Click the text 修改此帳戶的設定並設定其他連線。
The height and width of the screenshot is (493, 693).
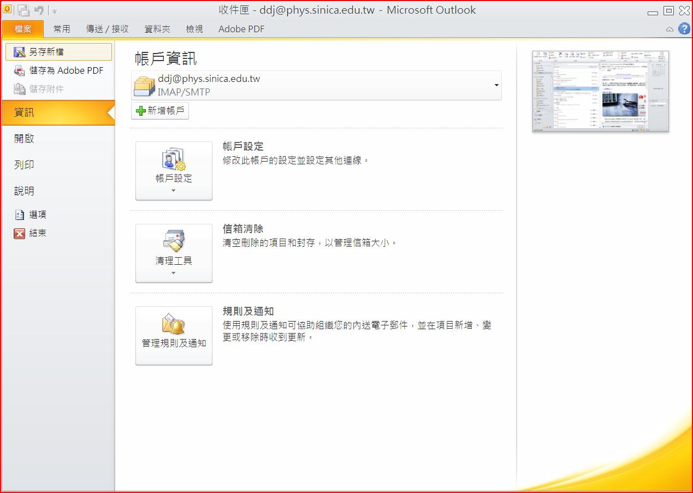(x=296, y=161)
